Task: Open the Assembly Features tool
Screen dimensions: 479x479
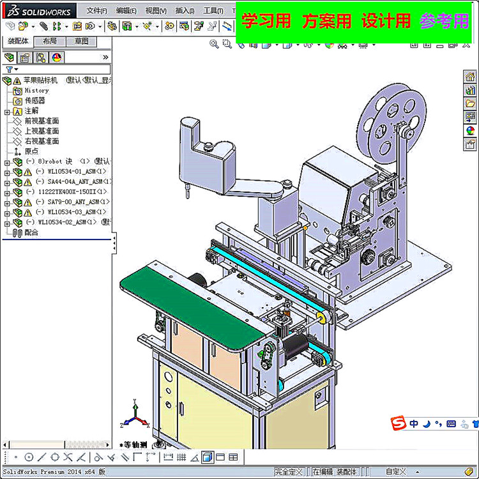Action: 127,26
